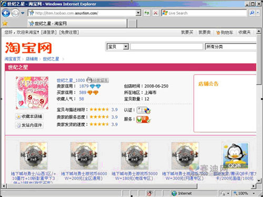Click seller credit score 1879

pos(84,86)
